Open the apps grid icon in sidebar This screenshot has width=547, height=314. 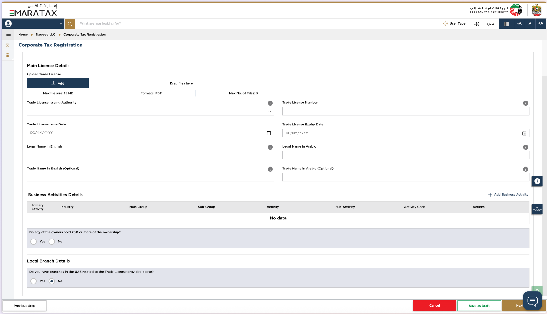pyautogui.click(x=7, y=55)
